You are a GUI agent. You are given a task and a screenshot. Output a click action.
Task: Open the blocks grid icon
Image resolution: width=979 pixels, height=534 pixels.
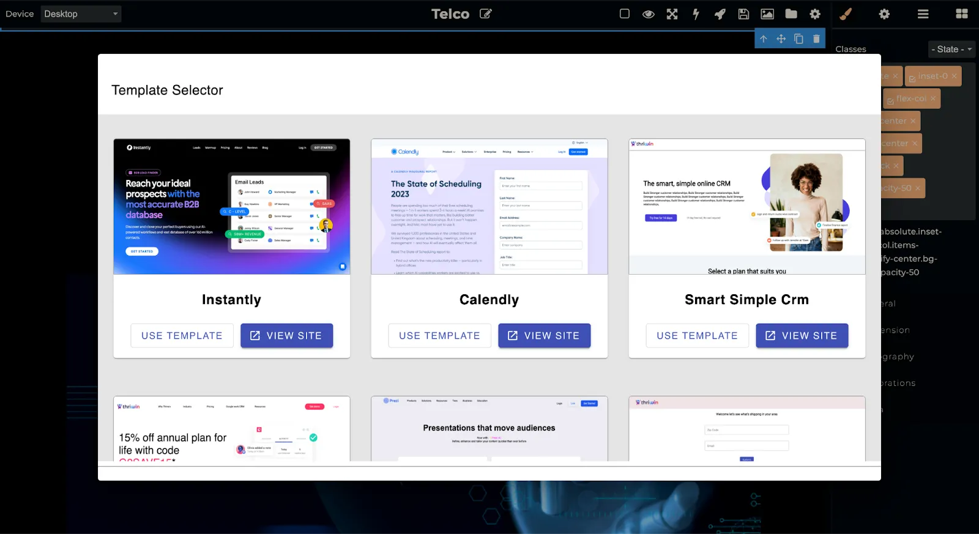click(962, 14)
